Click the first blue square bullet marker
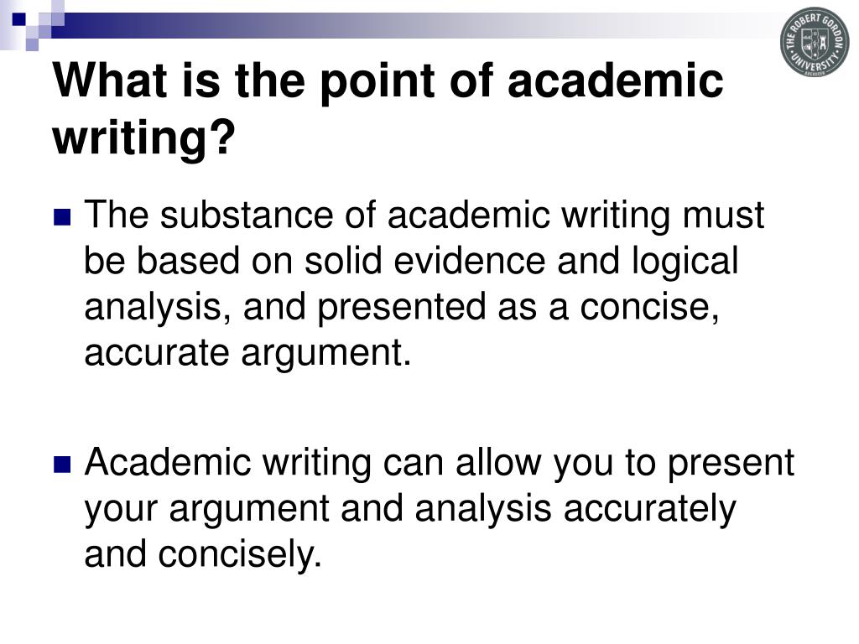This screenshot has width=859, height=644. pos(62,217)
